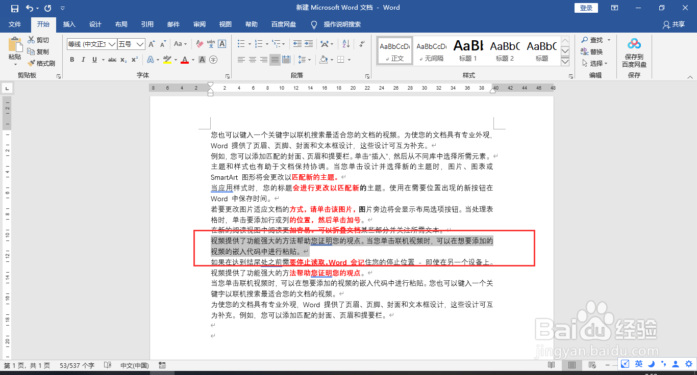Image resolution: width=697 pixels, height=375 pixels.
Task: Toggle Italic formatting
Action: coord(83,60)
